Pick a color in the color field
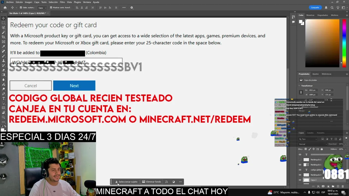The image size is (349, 196). pyautogui.click(x=322, y=43)
